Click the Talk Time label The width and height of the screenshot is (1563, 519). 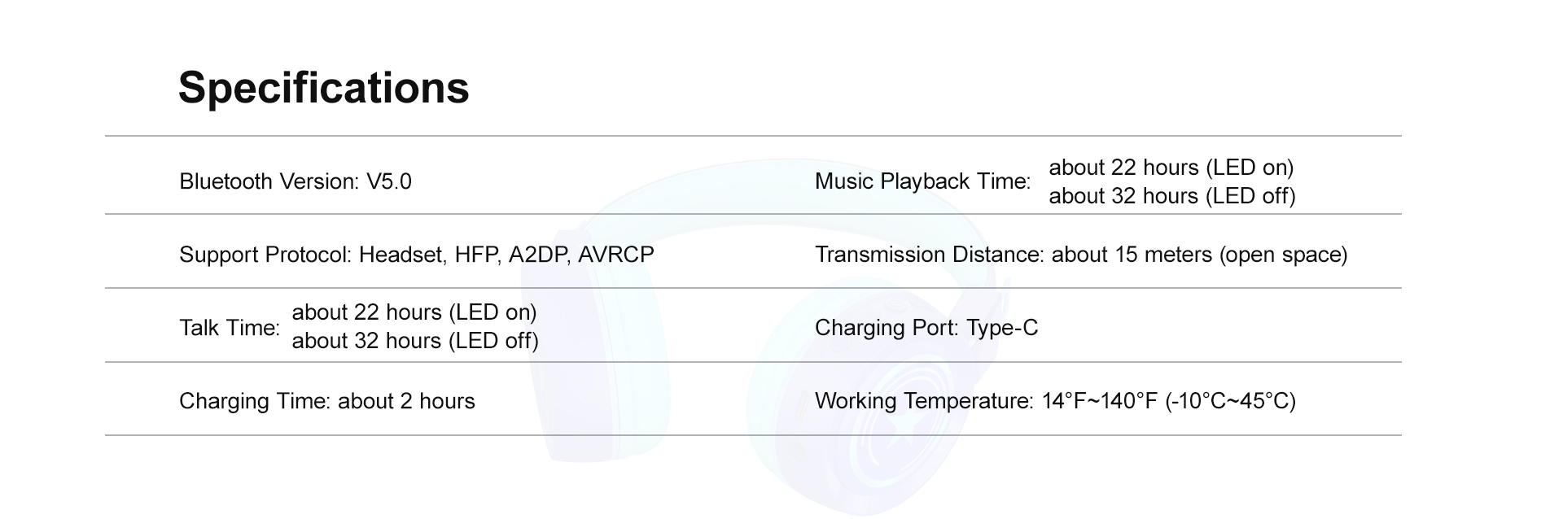(x=230, y=328)
